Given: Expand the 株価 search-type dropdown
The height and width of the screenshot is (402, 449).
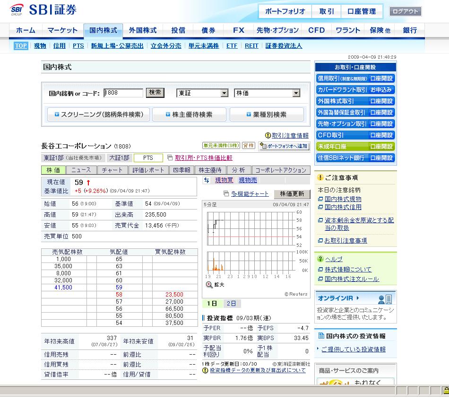Looking at the screenshot, I should [296, 94].
